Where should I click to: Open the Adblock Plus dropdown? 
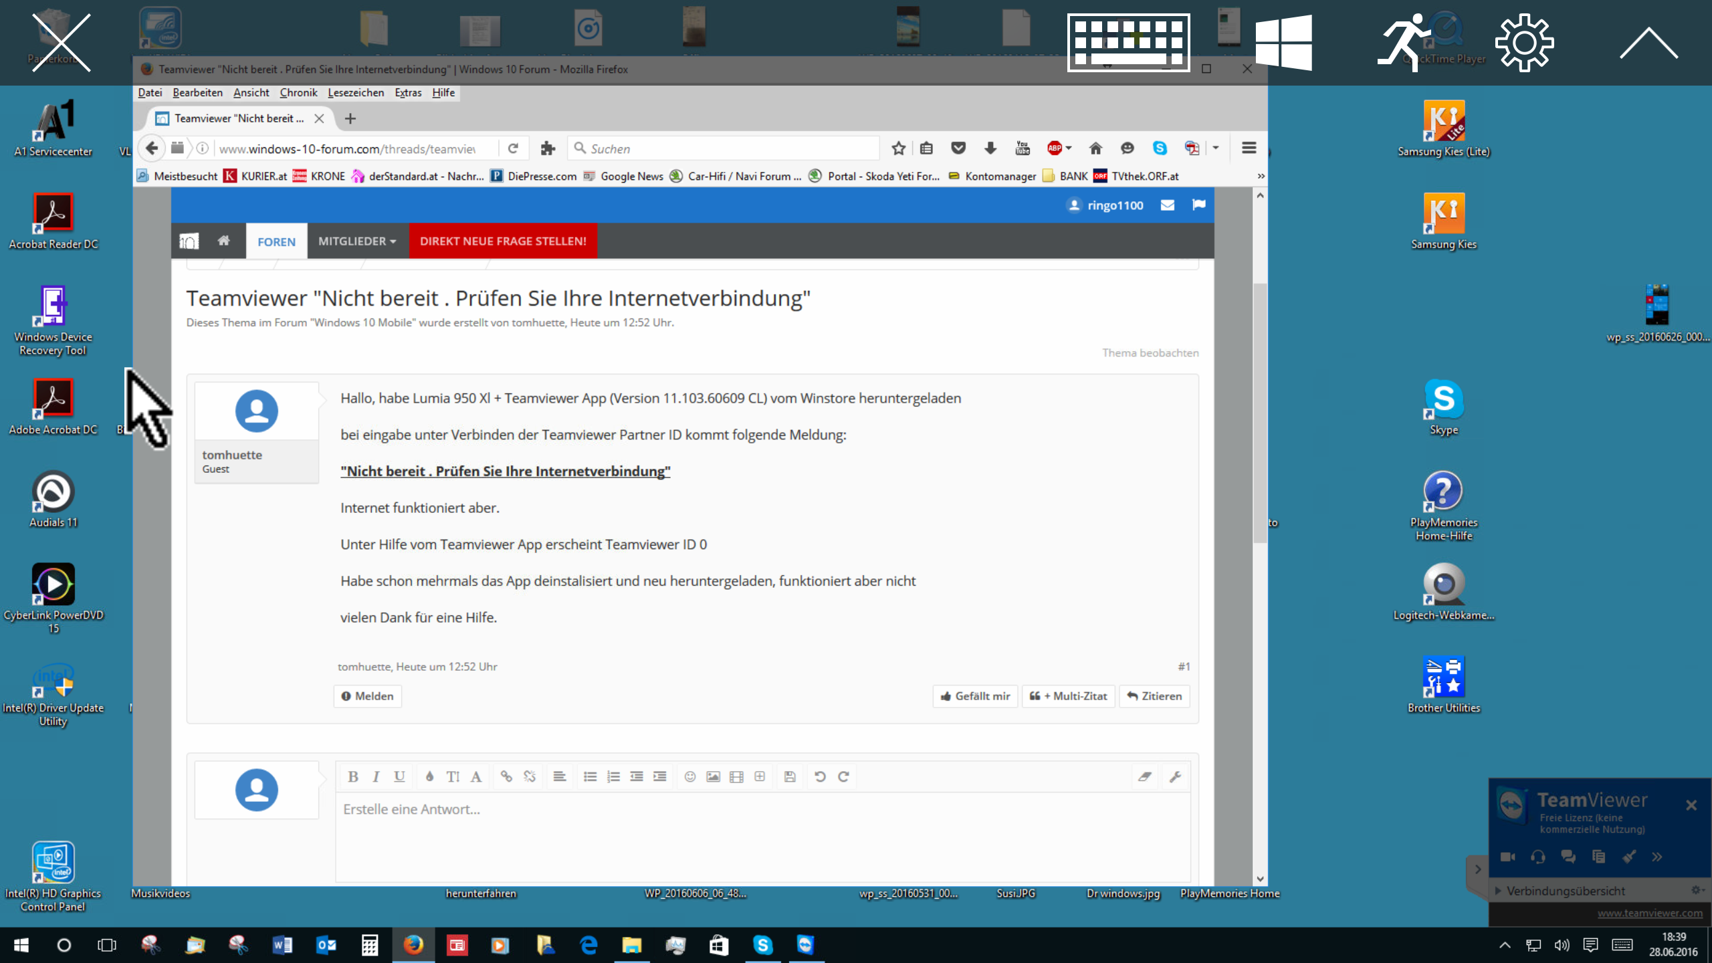(1069, 148)
